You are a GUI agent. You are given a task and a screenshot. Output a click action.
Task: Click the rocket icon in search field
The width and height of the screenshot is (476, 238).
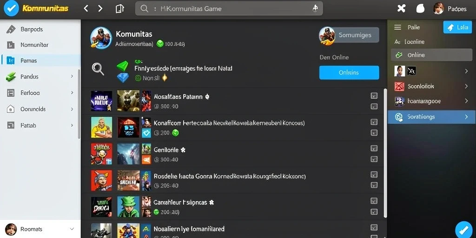click(315, 8)
